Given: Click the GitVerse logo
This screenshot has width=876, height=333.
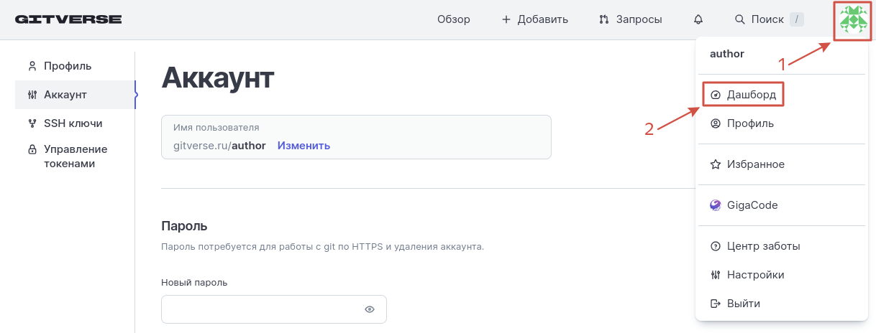Looking at the screenshot, I should pyautogui.click(x=68, y=19).
